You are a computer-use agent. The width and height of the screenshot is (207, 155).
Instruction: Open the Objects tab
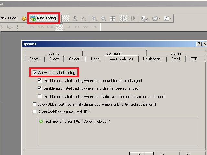click(x=75, y=59)
